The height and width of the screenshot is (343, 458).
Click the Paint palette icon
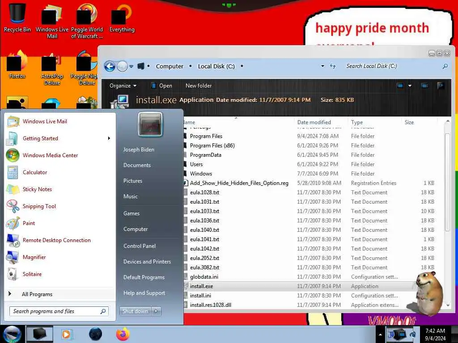pyautogui.click(x=13, y=223)
